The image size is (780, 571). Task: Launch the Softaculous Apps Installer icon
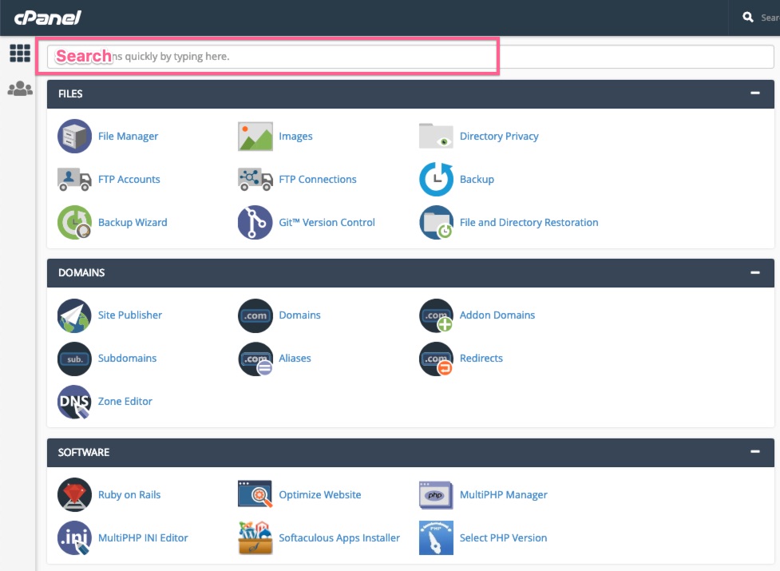(255, 537)
